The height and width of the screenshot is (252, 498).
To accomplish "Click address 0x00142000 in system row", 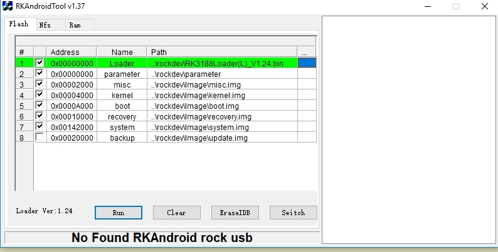I will (72, 127).
